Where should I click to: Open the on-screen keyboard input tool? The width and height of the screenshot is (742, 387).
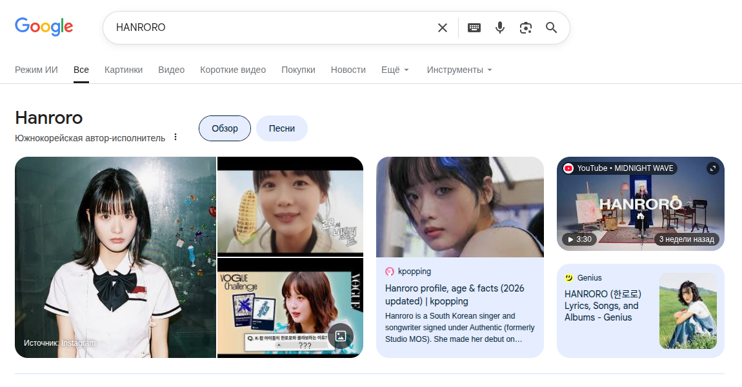click(x=474, y=28)
